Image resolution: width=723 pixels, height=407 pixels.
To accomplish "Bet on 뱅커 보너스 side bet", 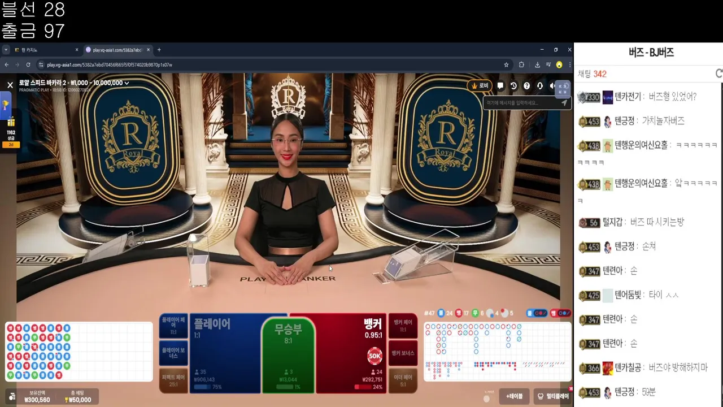I will [403, 353].
